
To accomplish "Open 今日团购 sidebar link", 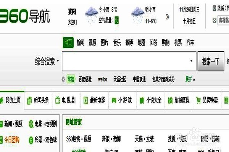I will (12, 140).
